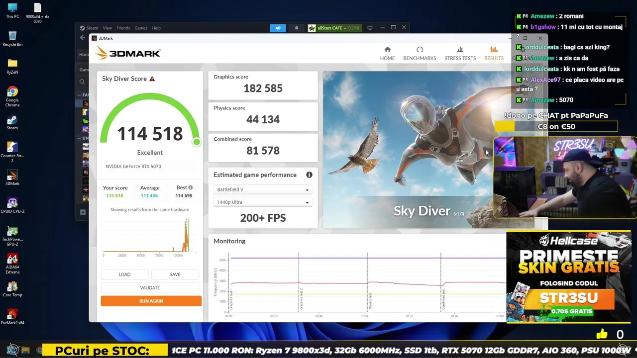Click Counter-Strike icon in Steam favorites list
Viewport: 637px width, 358px height.
(86, 112)
